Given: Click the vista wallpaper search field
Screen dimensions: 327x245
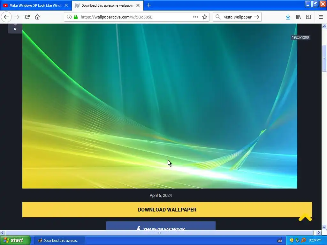Looking at the screenshot, I should click(238, 17).
